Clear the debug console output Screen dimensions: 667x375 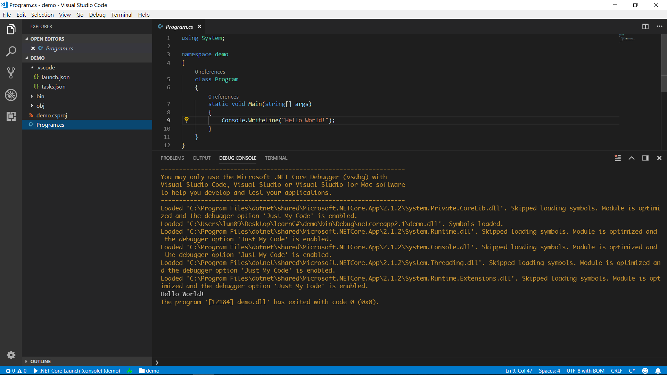(x=618, y=158)
